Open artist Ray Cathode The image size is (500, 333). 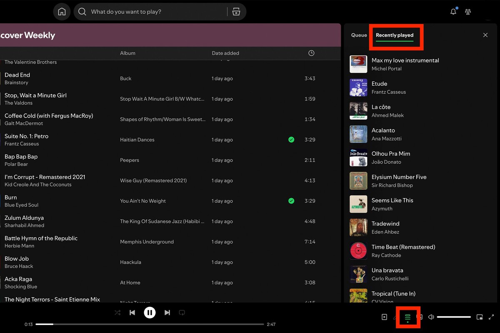(386, 255)
